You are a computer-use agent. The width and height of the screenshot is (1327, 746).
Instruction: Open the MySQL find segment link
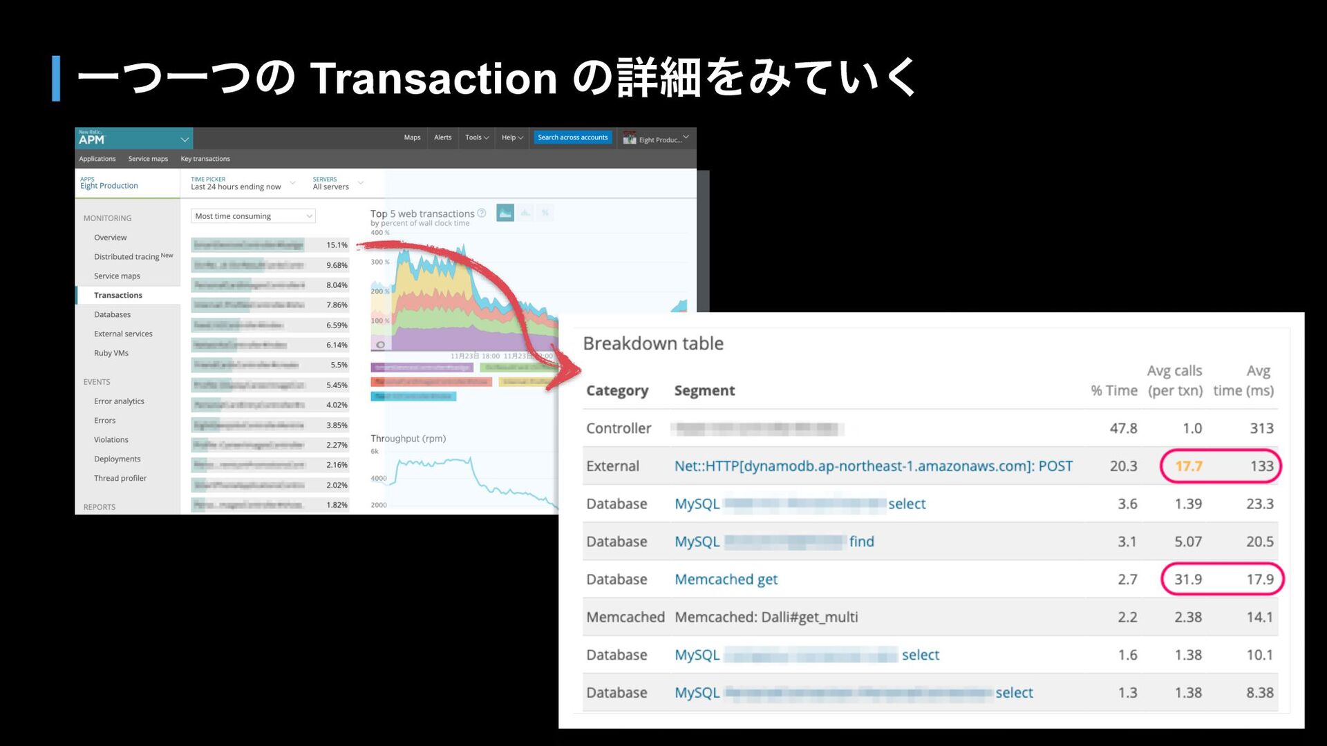pos(775,542)
